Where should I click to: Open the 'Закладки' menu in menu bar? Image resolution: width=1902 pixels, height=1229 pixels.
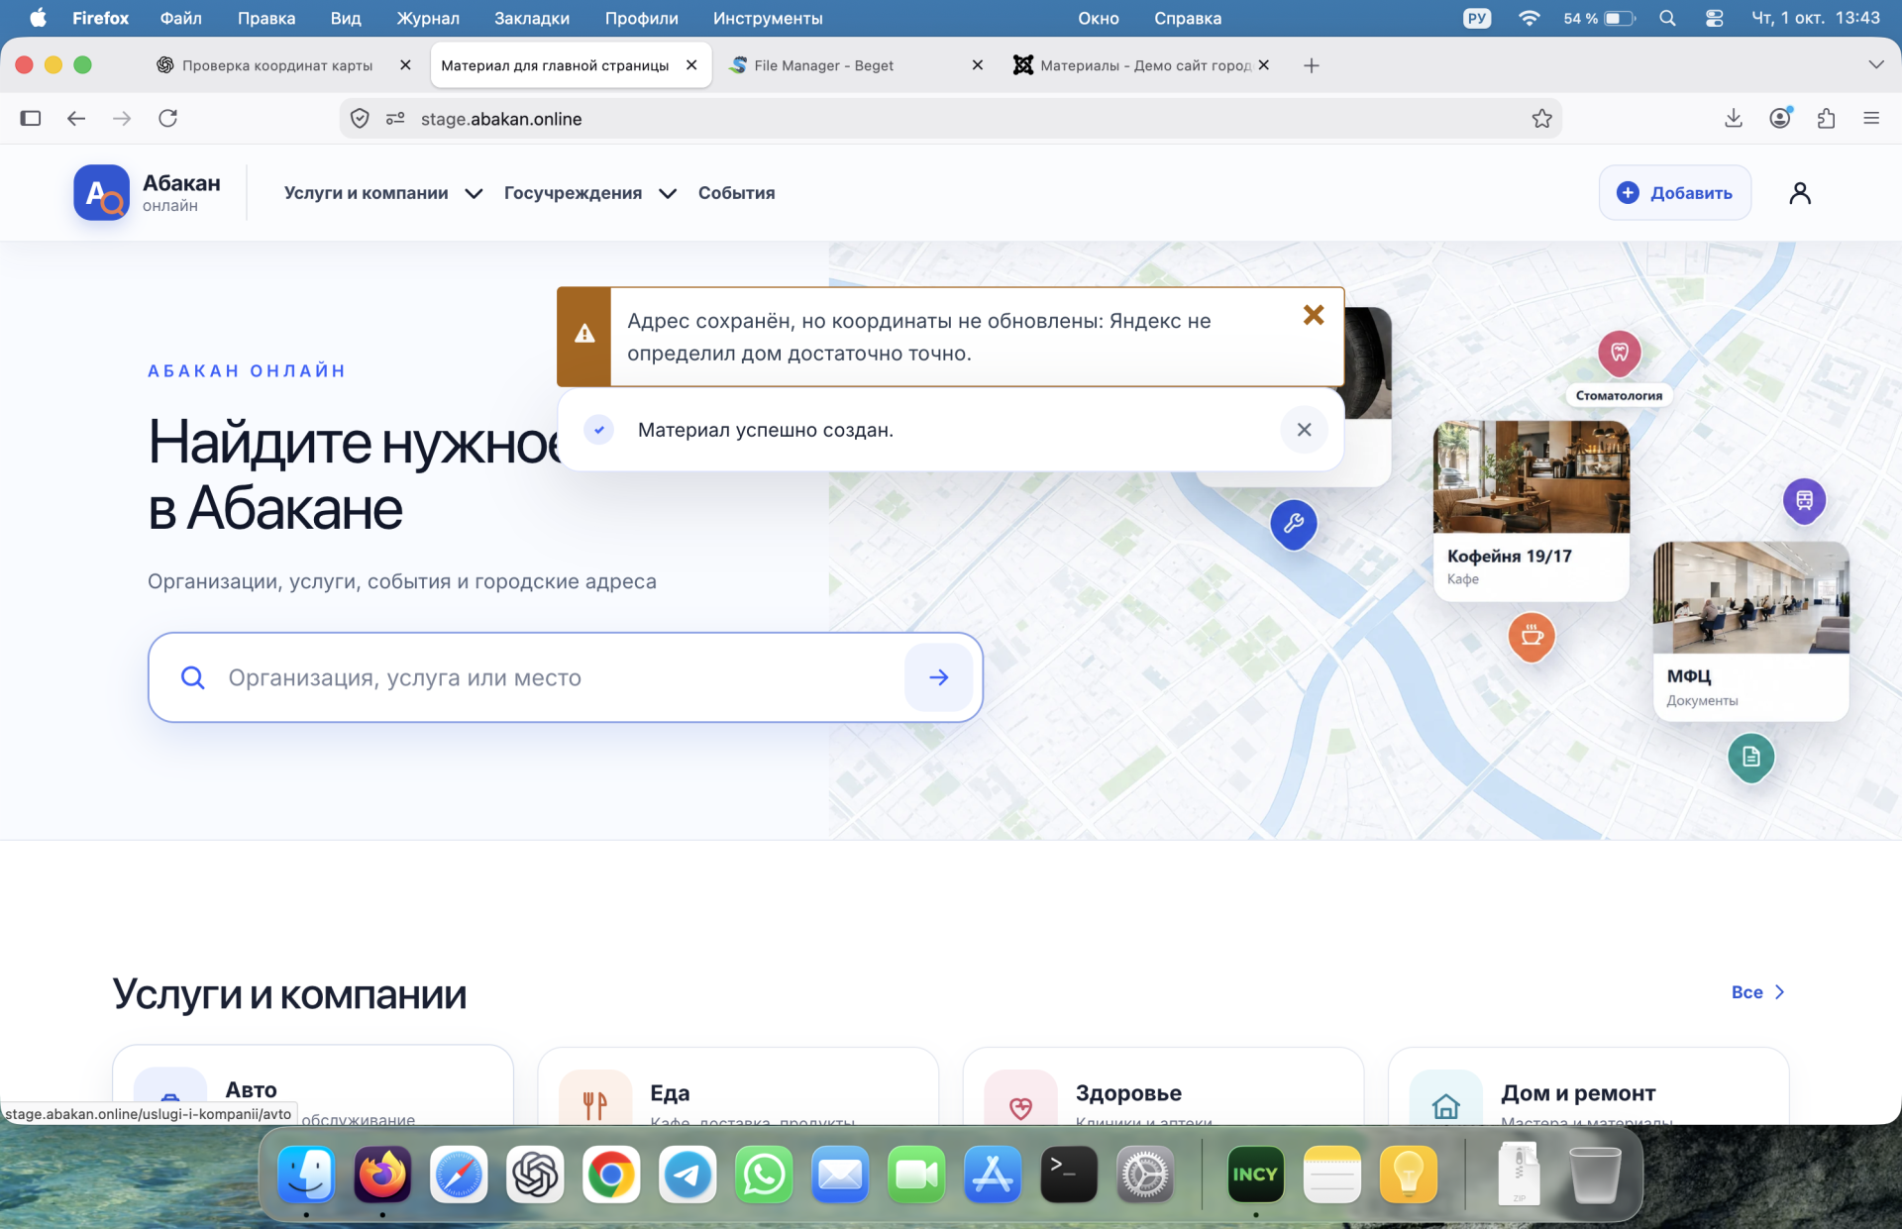pos(531,18)
